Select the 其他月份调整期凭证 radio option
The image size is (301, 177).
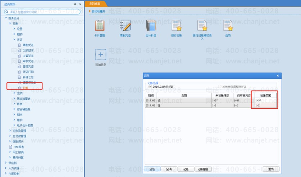coord(220,87)
